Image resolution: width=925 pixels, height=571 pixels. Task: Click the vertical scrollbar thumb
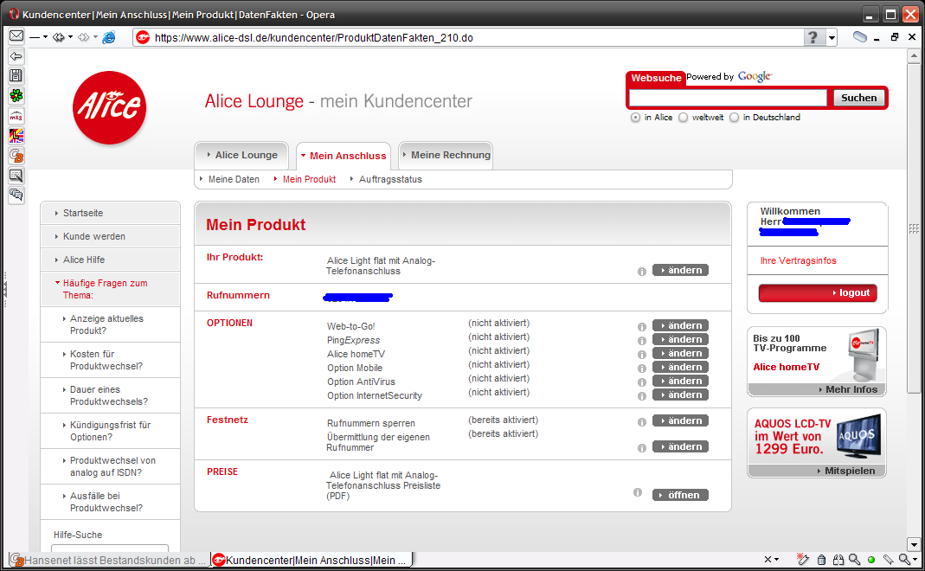point(914,228)
